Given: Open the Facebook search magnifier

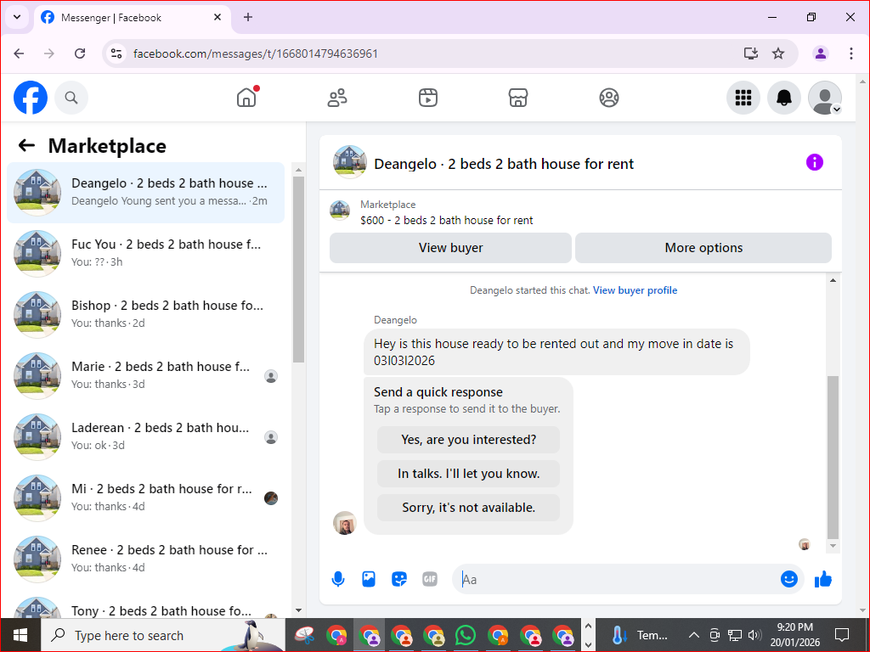Looking at the screenshot, I should click(71, 98).
